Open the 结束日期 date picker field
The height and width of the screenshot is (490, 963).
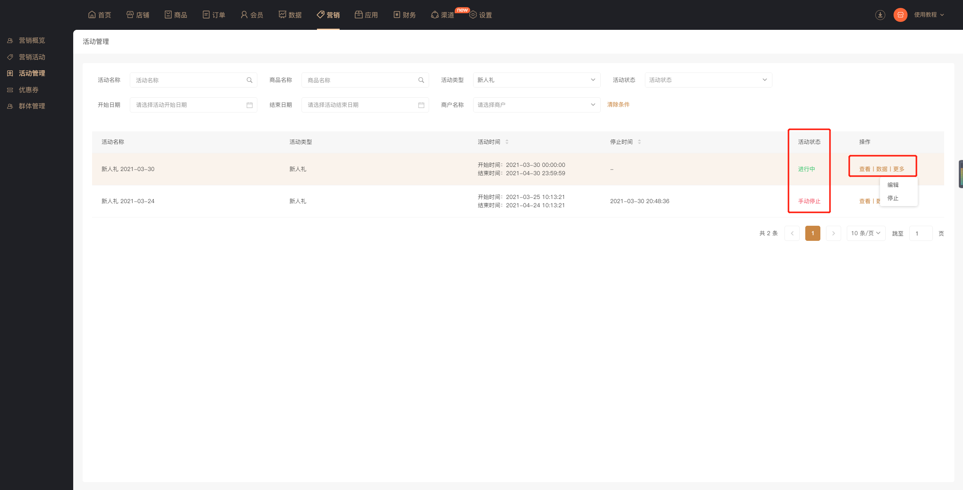(x=365, y=105)
